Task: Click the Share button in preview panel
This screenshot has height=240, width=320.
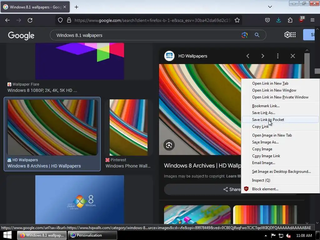Action: point(232,189)
